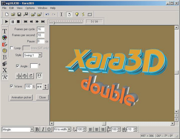Click the Frames per second field

pos(41,35)
